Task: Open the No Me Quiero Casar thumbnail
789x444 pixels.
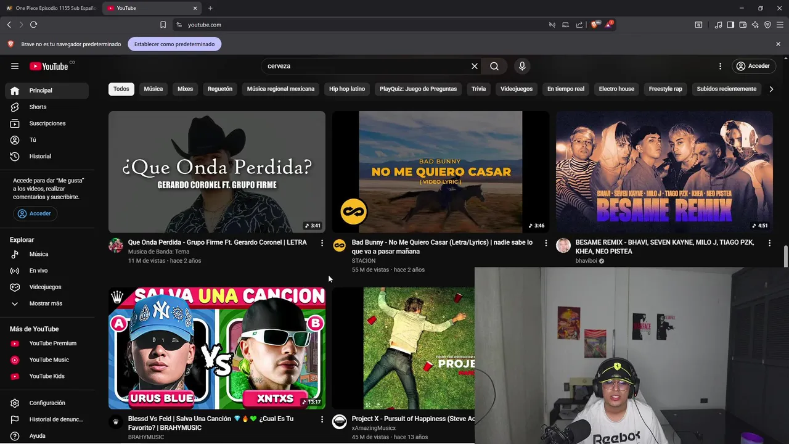Action: pyautogui.click(x=441, y=172)
